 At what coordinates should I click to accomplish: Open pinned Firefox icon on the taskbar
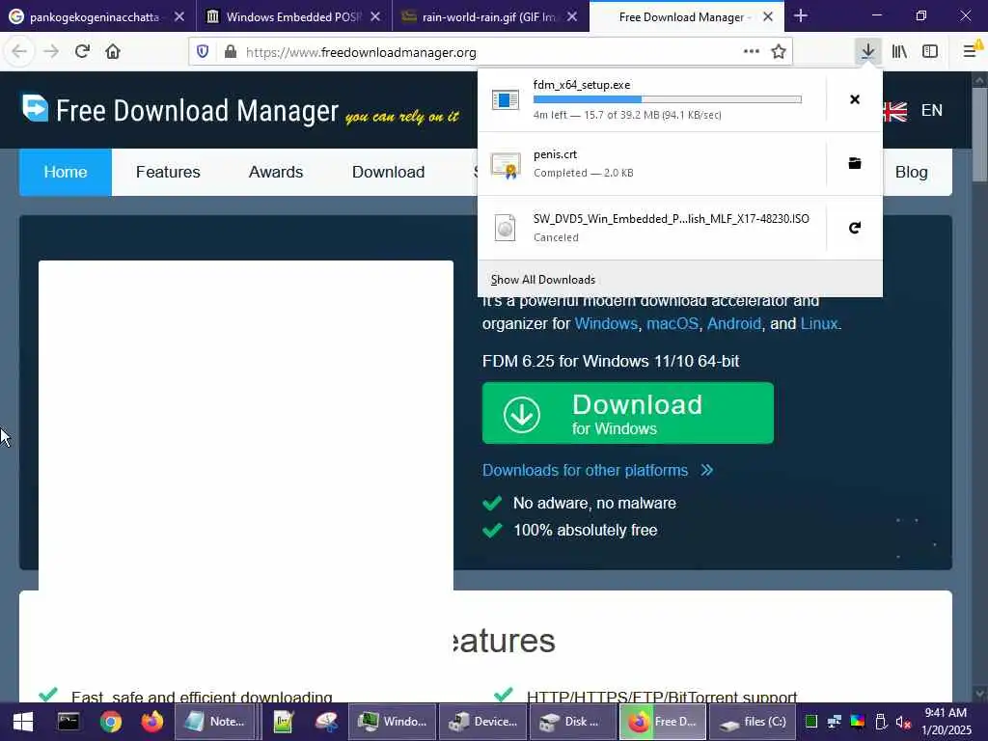(151, 722)
